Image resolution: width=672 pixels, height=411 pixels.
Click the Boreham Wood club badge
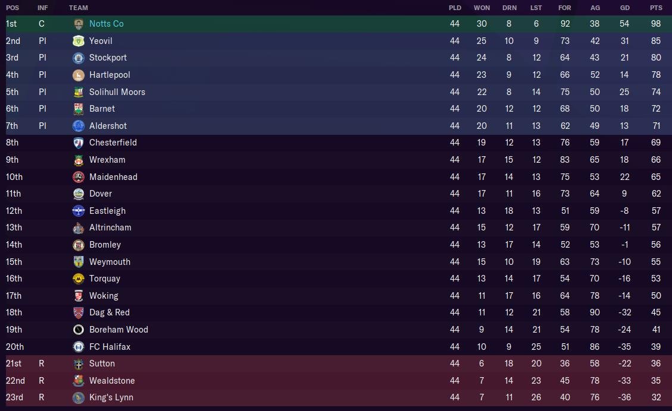pyautogui.click(x=79, y=330)
